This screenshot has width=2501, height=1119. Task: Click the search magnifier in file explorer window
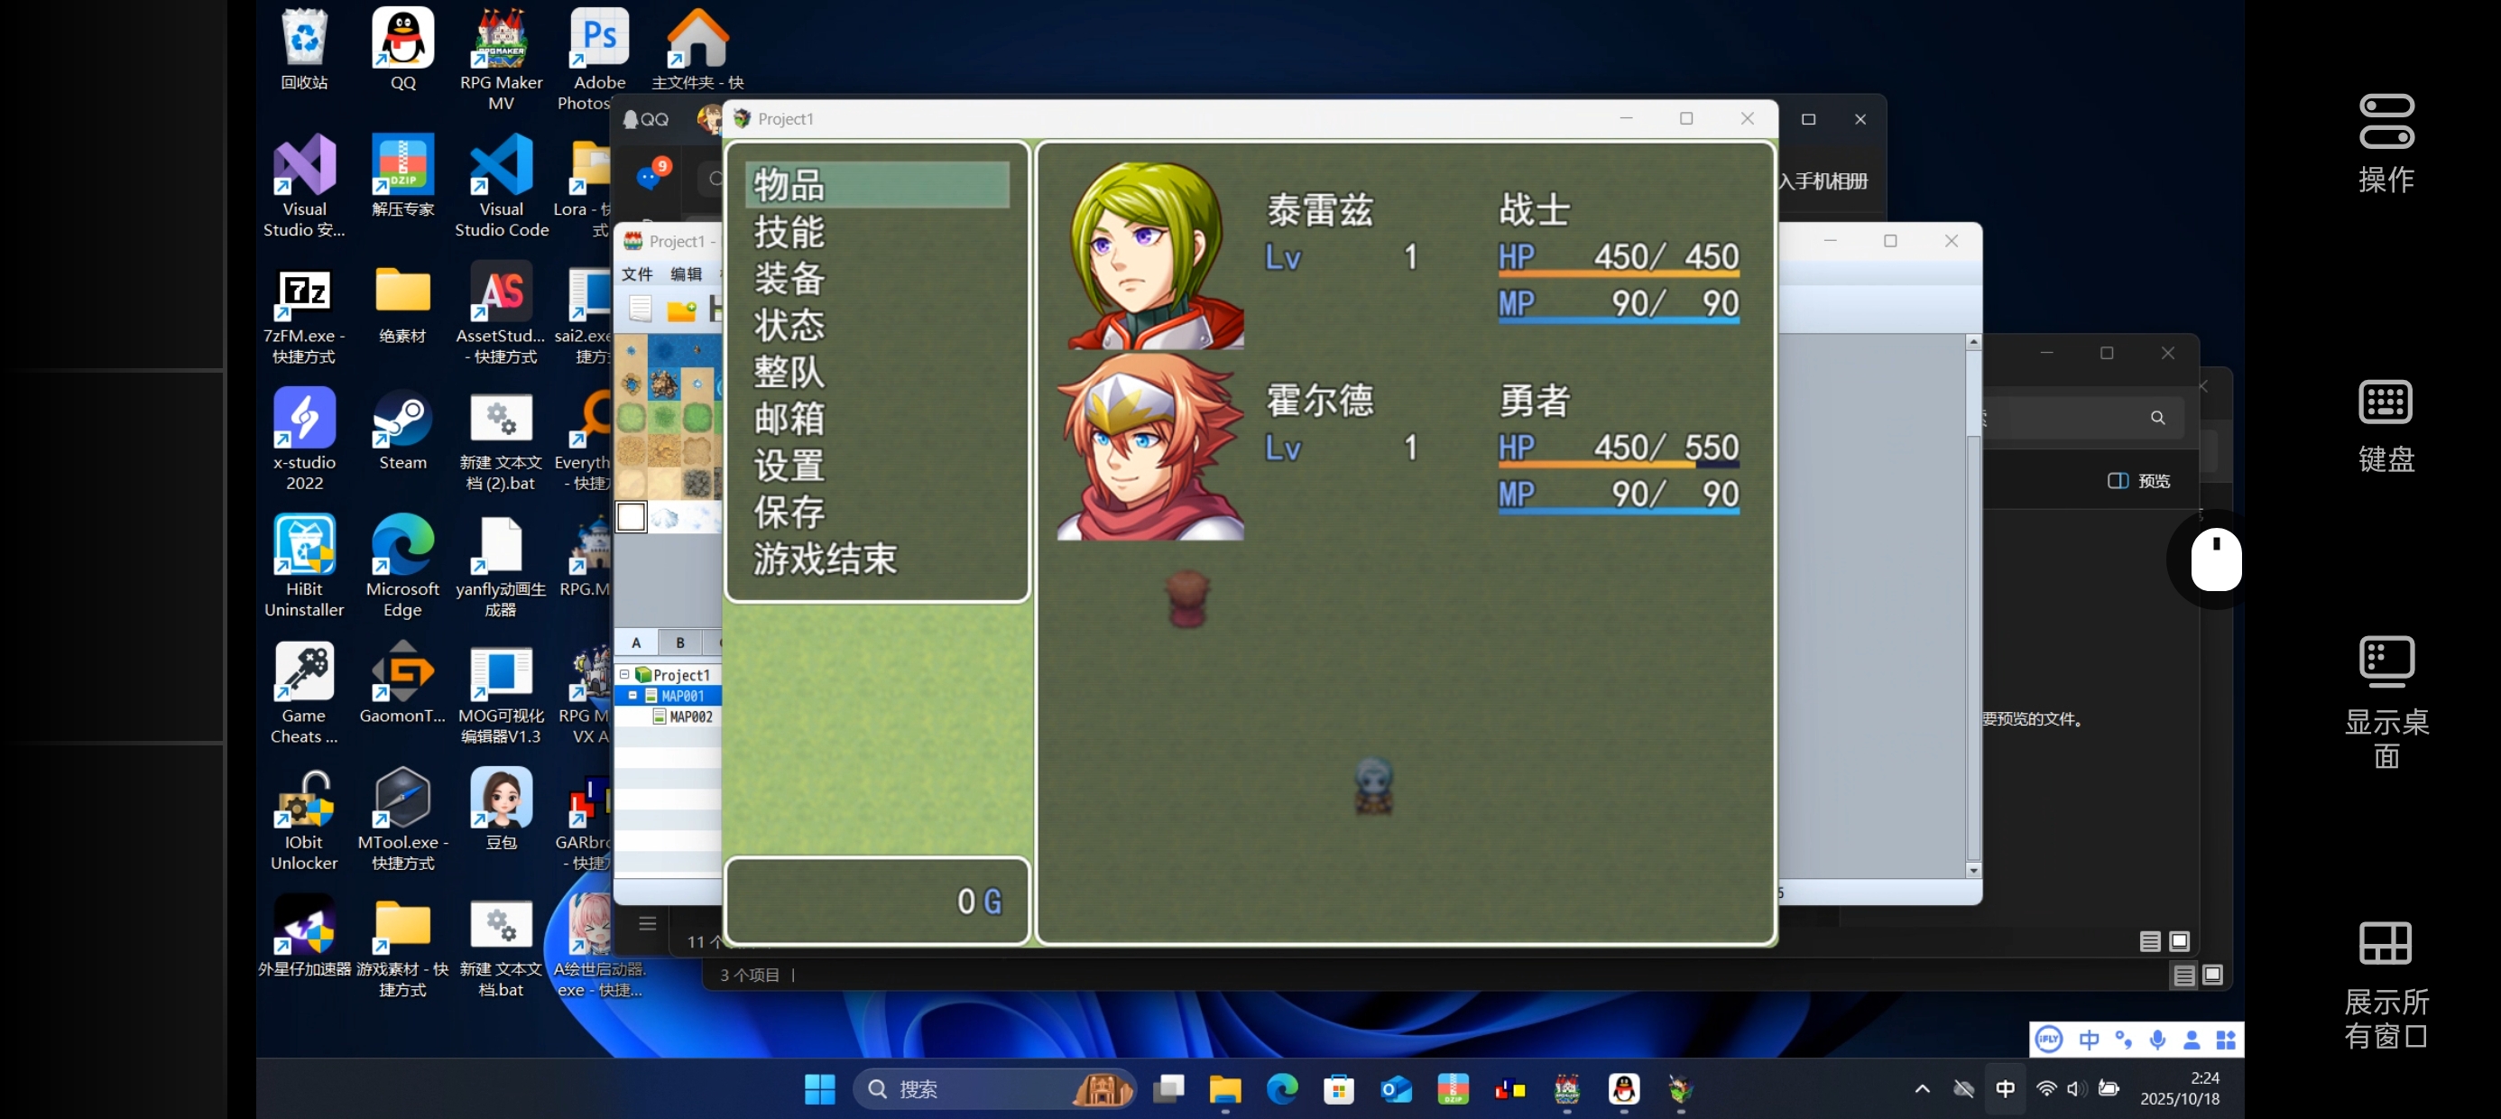[x=2157, y=418]
